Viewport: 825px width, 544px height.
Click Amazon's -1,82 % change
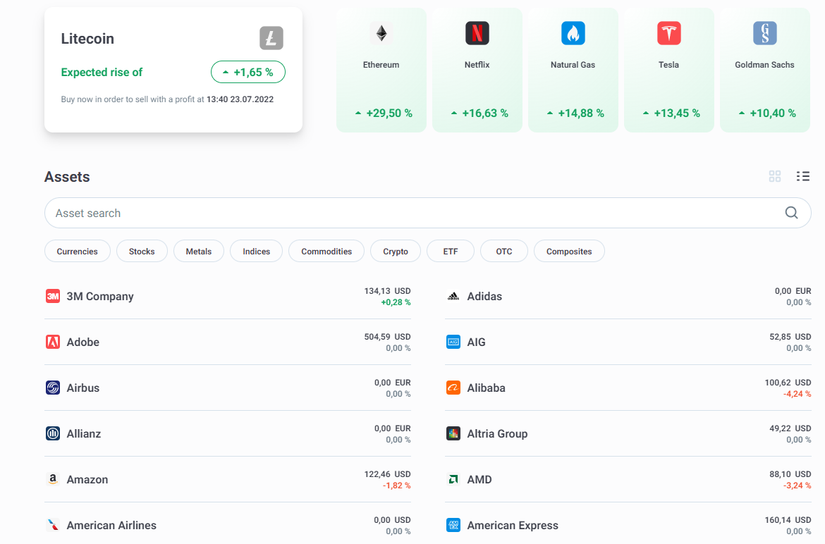click(397, 485)
